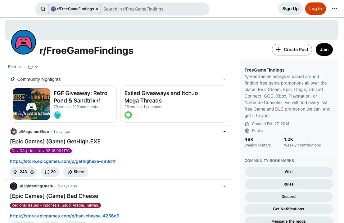
Task: Click the teal avatar in FGF Giveaway card
Action: (57, 115)
